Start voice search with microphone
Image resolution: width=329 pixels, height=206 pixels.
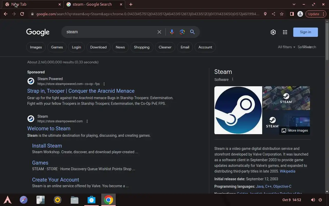(172, 32)
